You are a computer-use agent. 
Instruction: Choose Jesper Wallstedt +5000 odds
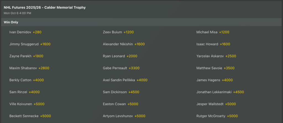click(x=230, y=104)
